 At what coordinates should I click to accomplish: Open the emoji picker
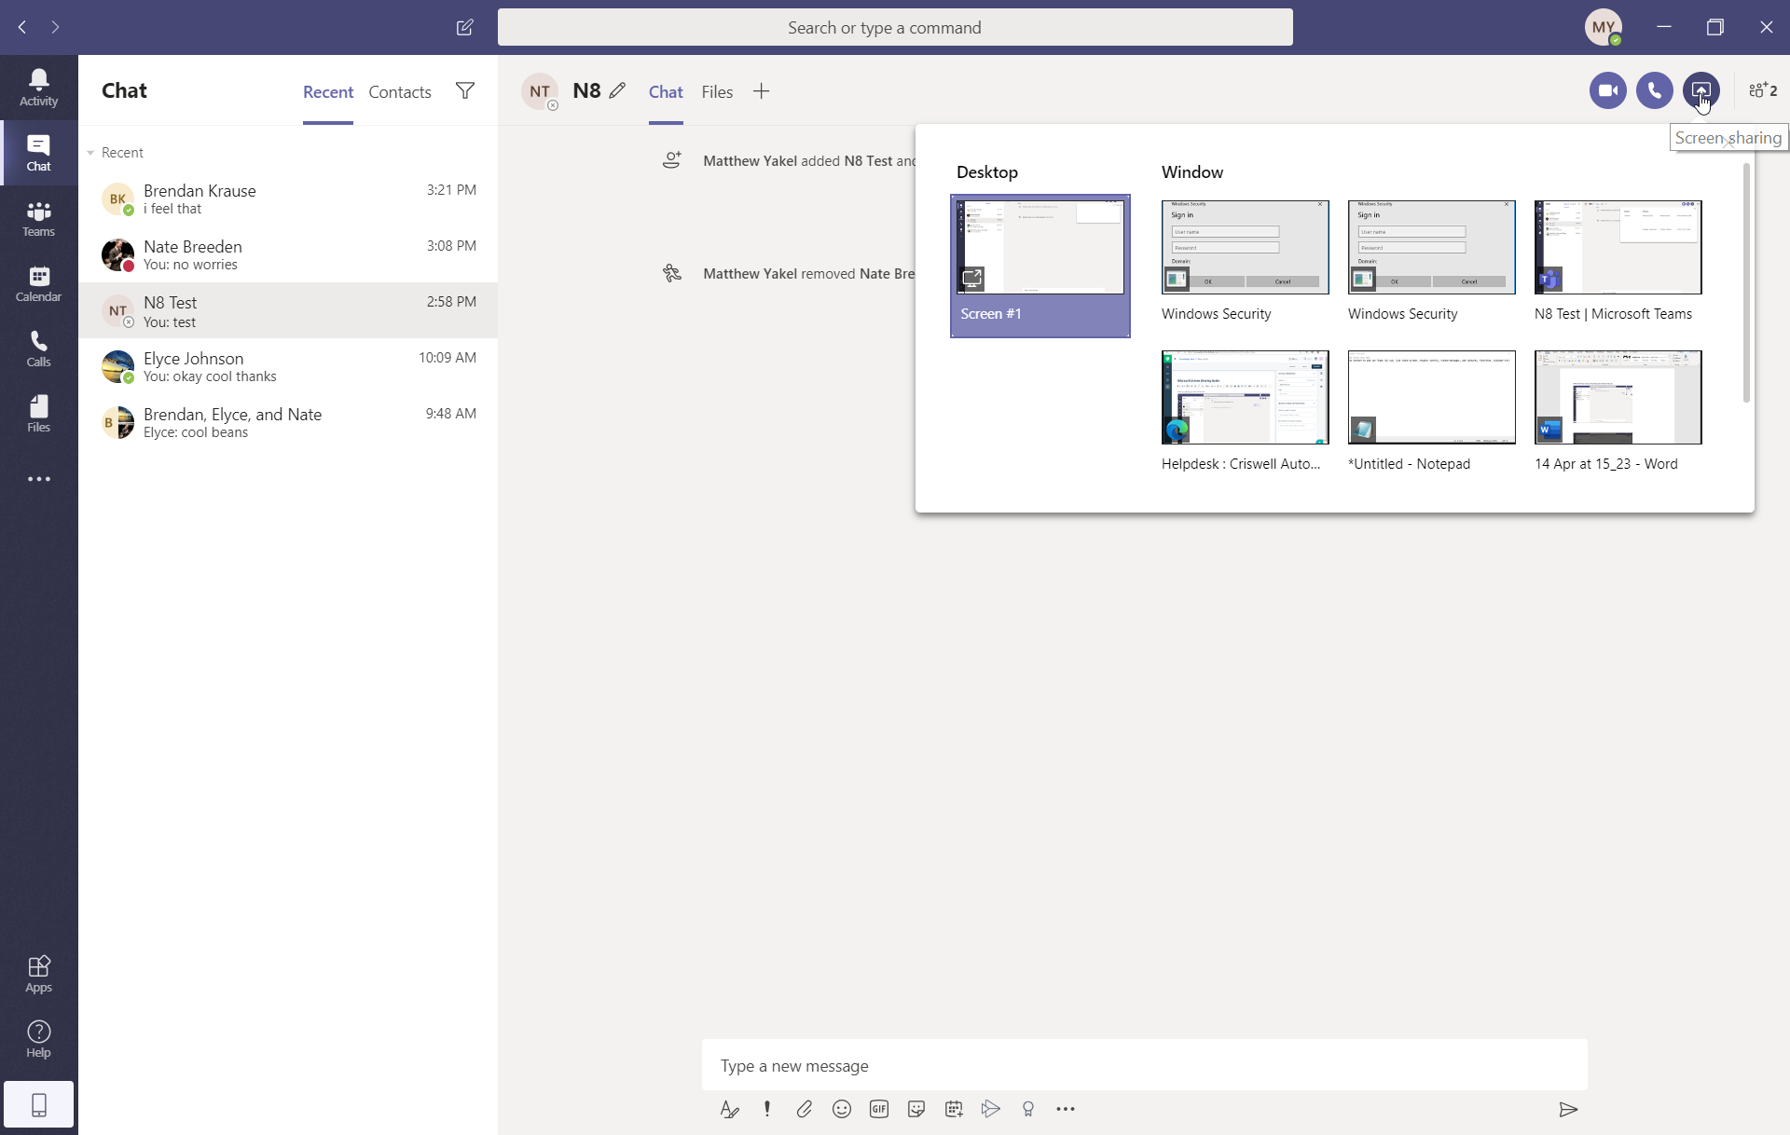pos(842,1109)
